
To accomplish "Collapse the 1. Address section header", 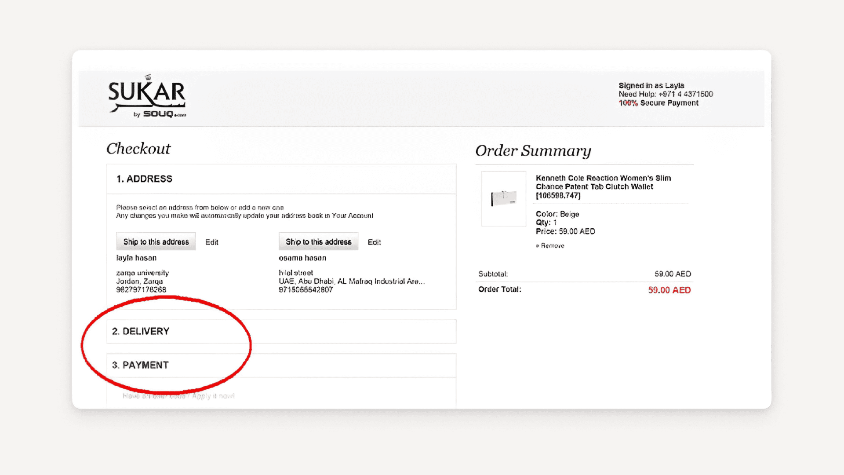I will pos(144,179).
